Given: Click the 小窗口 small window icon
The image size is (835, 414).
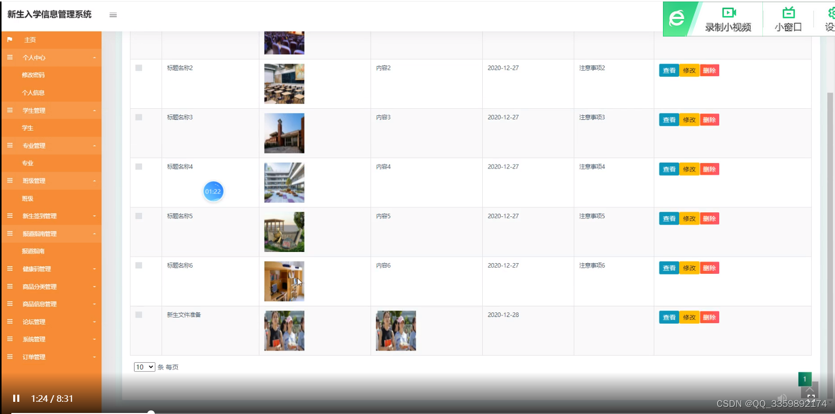Looking at the screenshot, I should [788, 13].
